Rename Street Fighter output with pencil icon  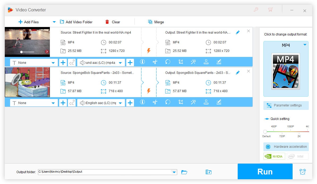[238, 33]
